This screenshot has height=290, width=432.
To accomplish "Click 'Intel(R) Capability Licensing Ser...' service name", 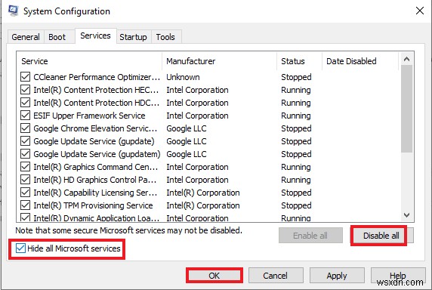I will pos(95,193).
